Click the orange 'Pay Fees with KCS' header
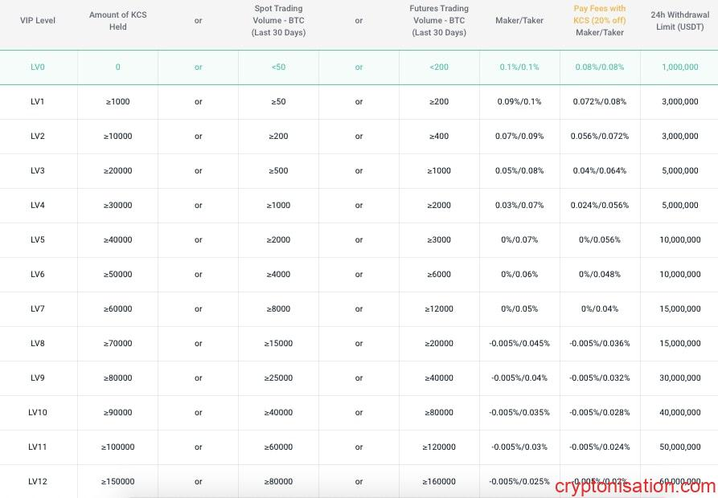The height and width of the screenshot is (498, 718). coord(600,14)
